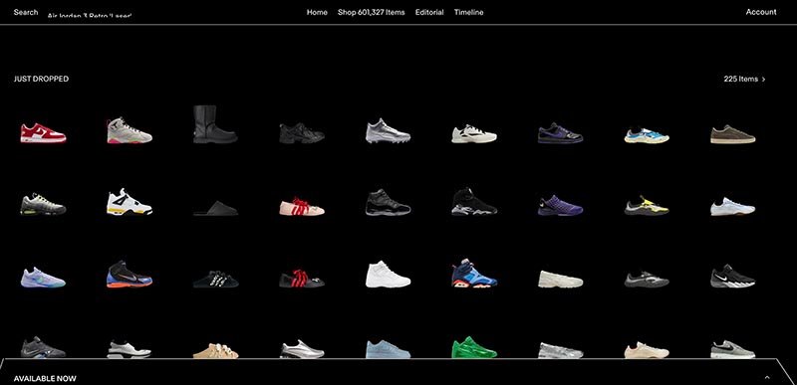Open the white high-top with yellow accents

coord(130,202)
